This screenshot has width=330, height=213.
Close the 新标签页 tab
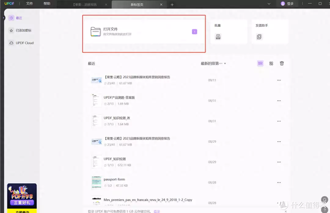coord(161,5)
